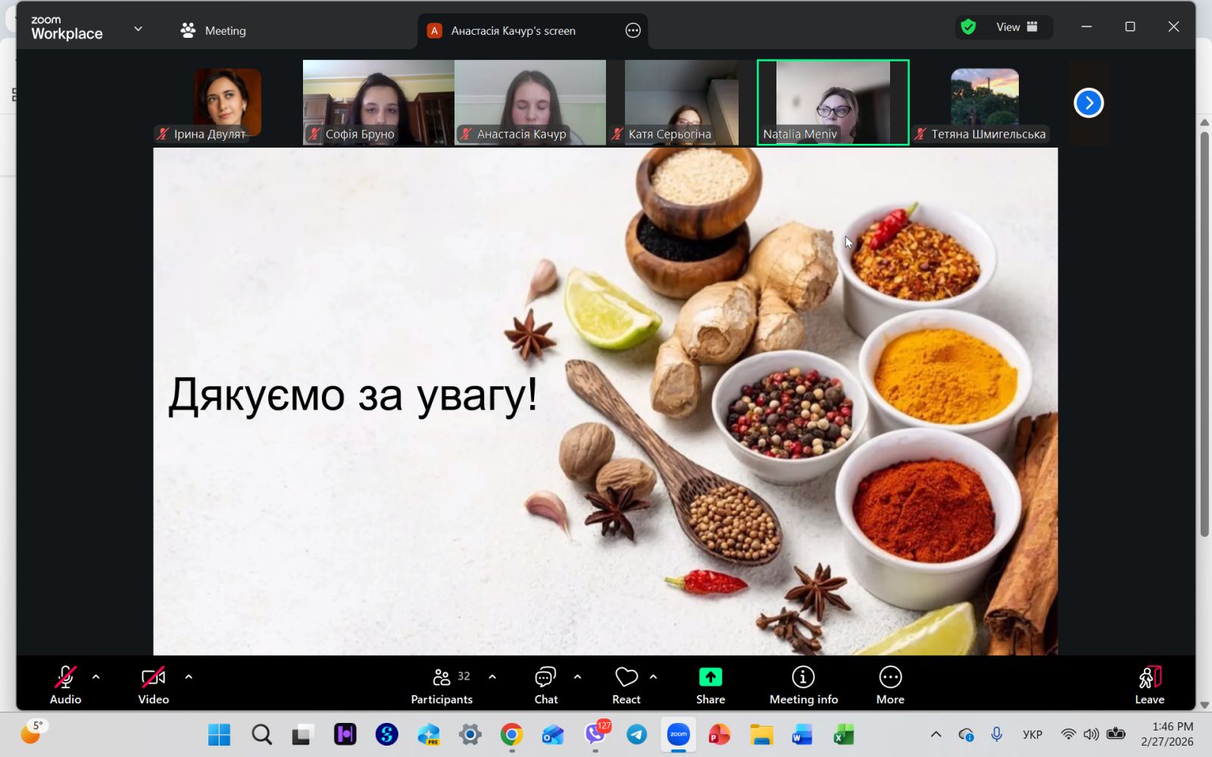Change layout with the View button

pos(1015,27)
